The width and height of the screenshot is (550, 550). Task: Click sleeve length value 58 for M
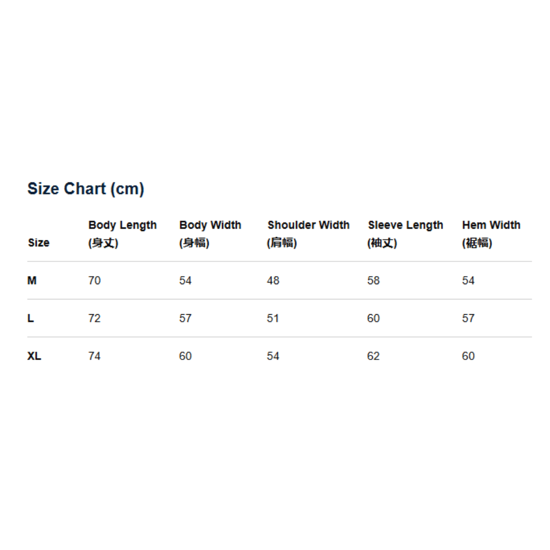(374, 280)
